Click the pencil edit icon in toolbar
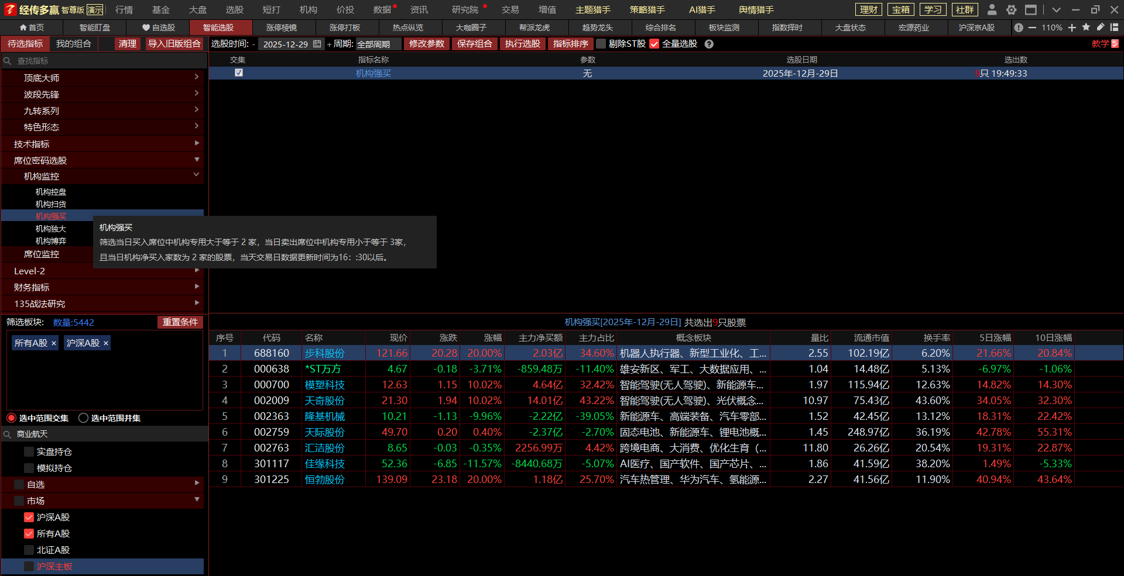The image size is (1124, 576). (1100, 27)
